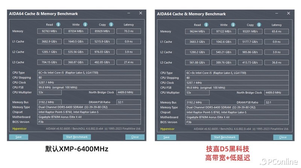Select Memory Write value 87034 MB/s
301x168 pixels.
76,31
